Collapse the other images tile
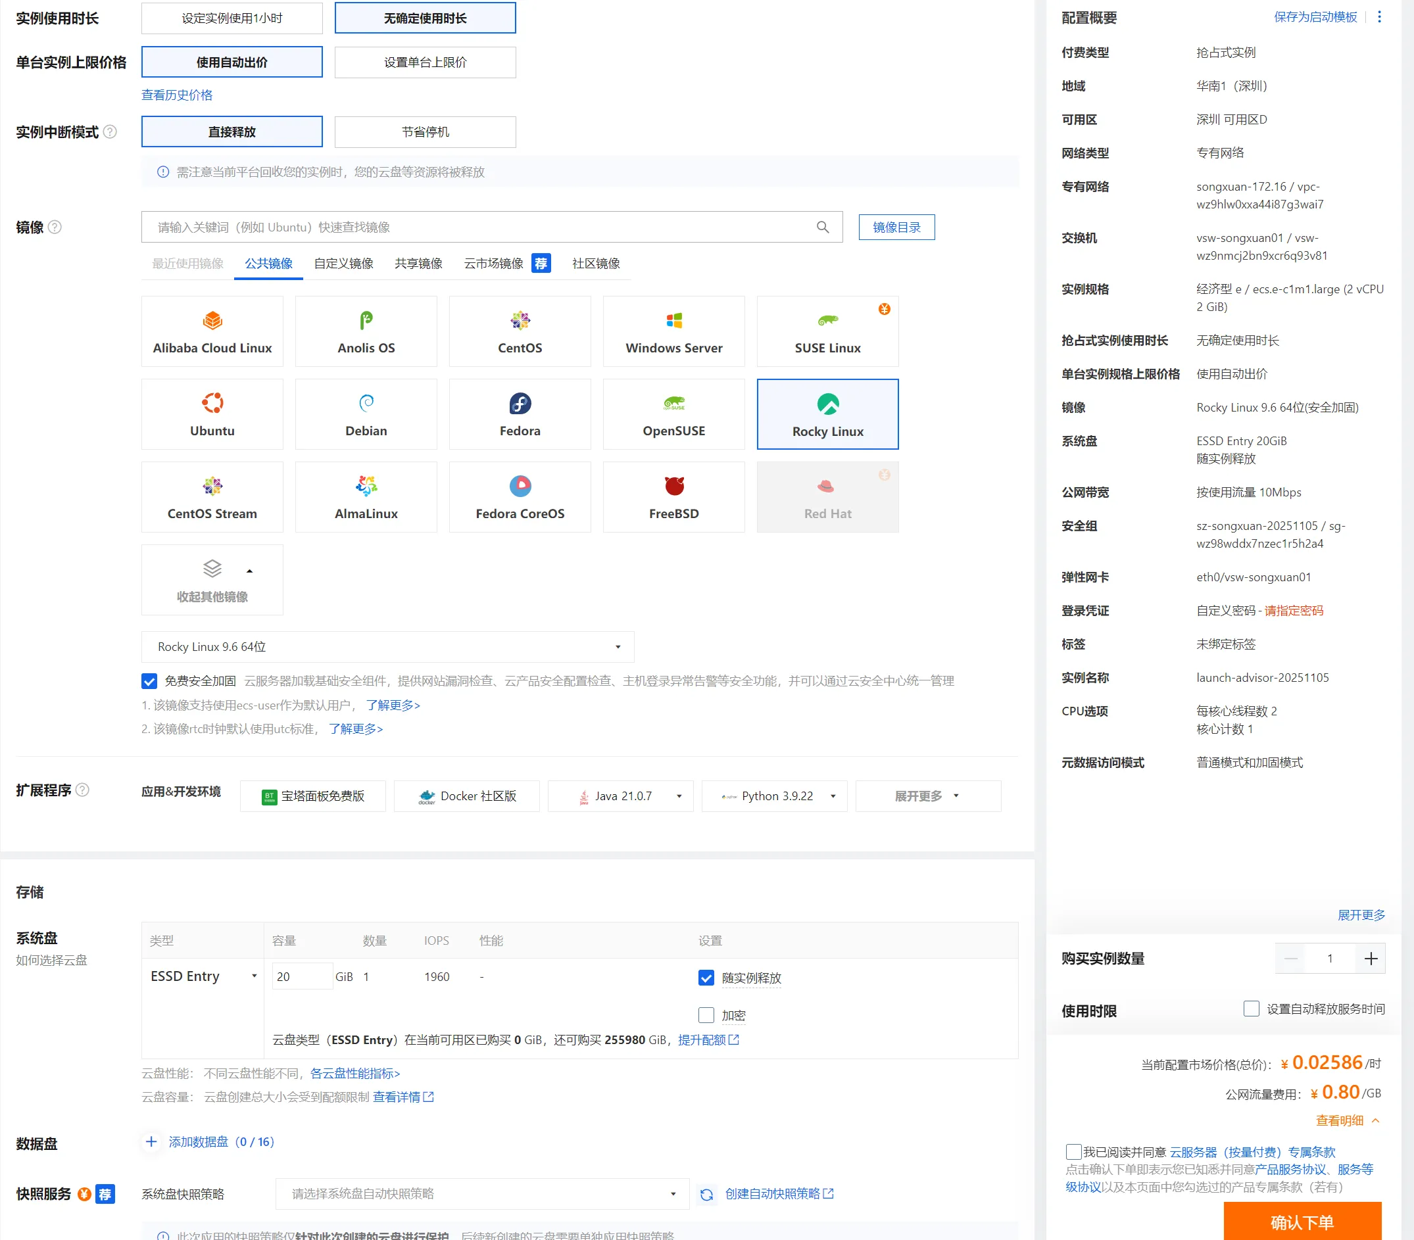 (212, 579)
